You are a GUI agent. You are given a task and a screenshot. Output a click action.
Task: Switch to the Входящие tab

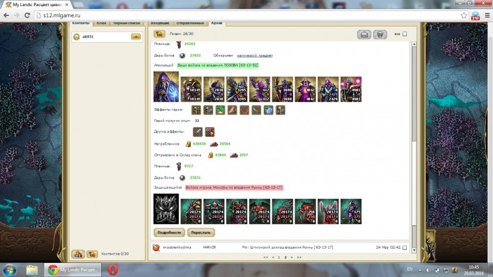pos(160,23)
